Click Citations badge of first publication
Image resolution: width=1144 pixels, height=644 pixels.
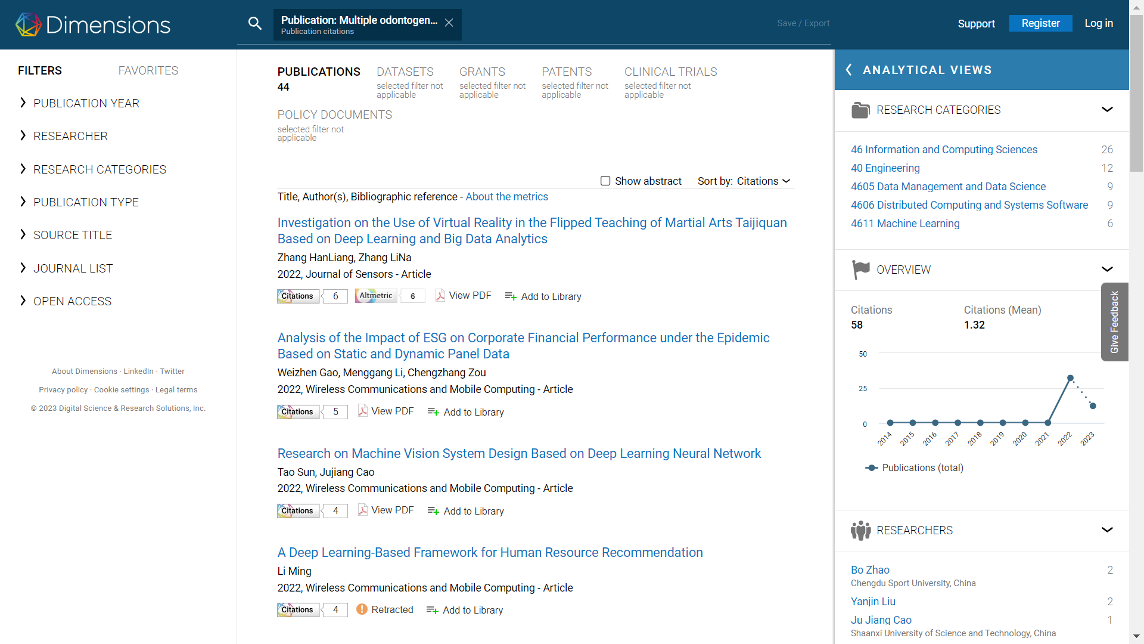298,296
